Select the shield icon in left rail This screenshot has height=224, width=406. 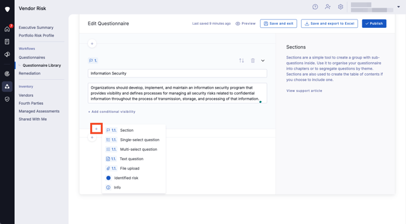7,99
